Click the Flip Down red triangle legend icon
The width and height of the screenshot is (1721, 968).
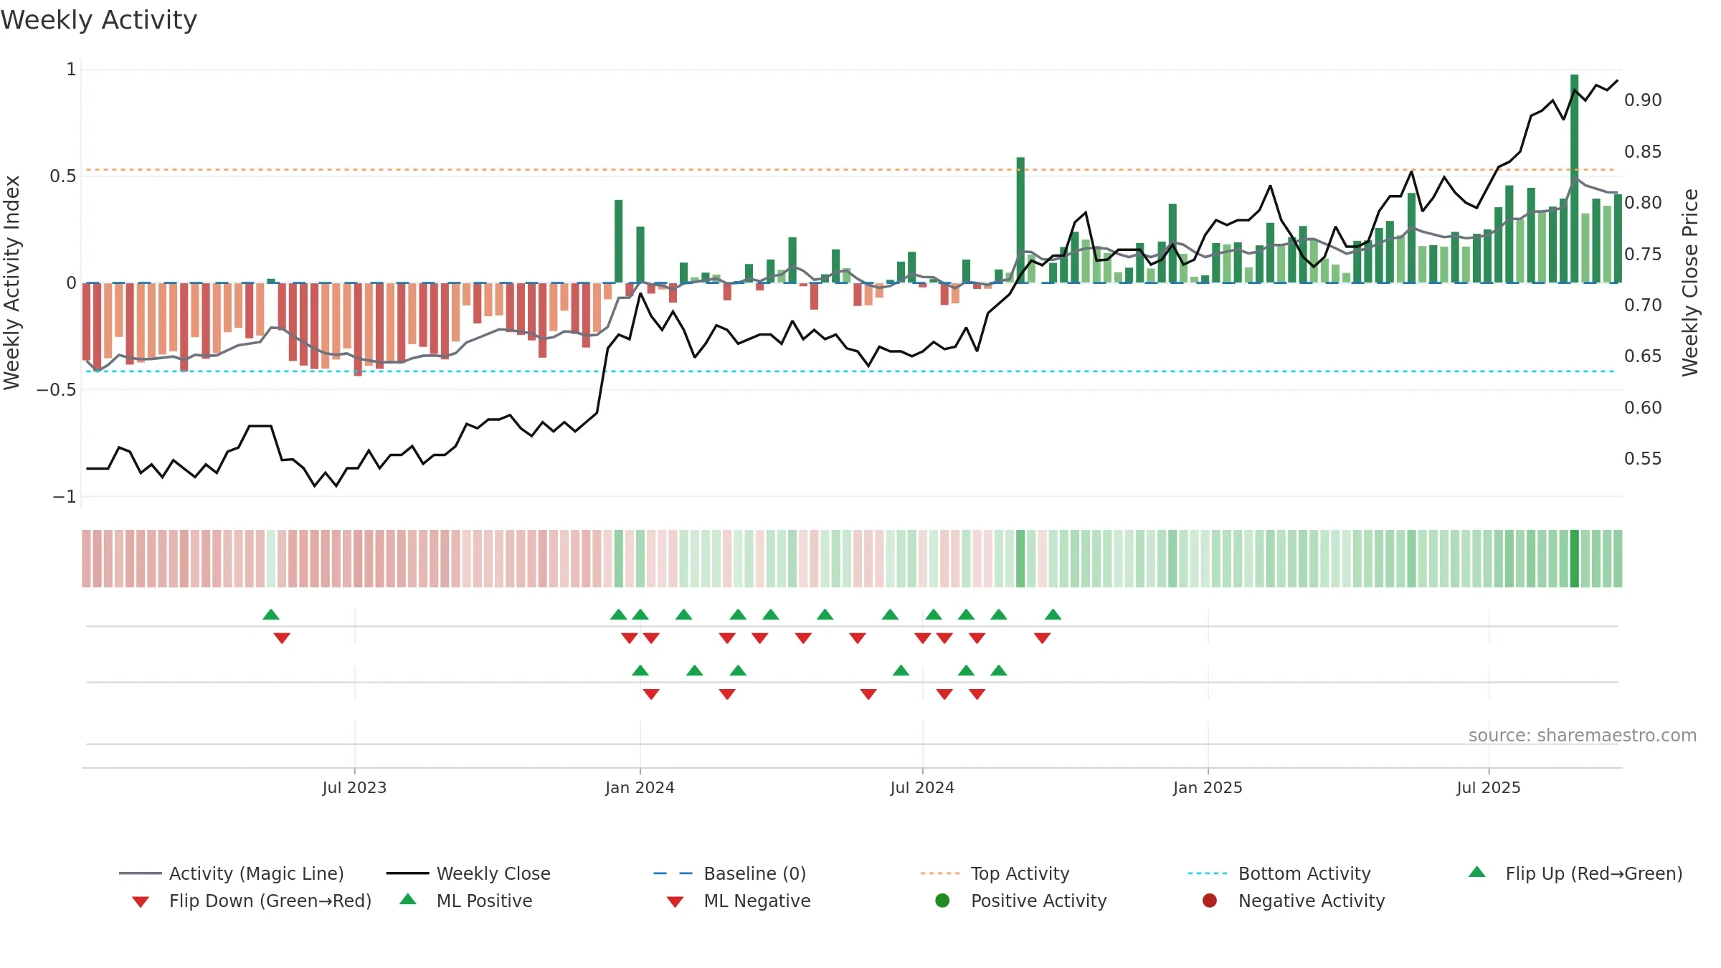(x=141, y=902)
